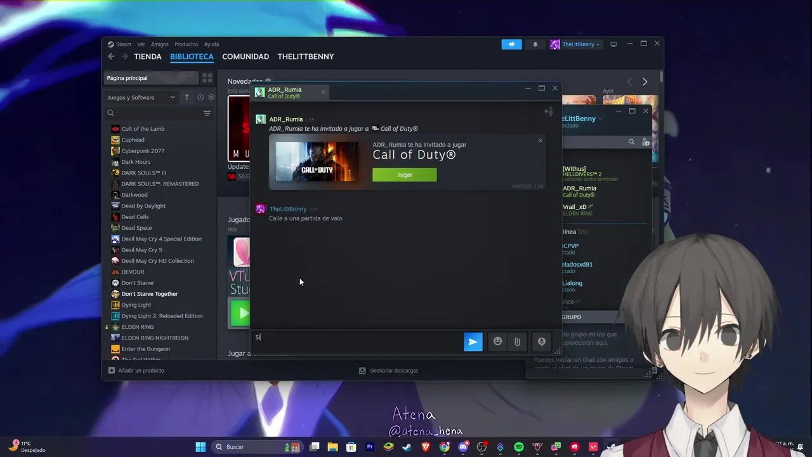Image resolution: width=812 pixels, height=457 pixels.
Task: Go to the TIENDA tab
Action: coord(148,56)
